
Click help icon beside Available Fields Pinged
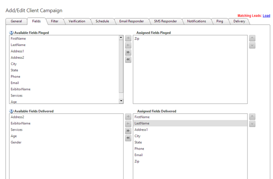click(x=12, y=33)
